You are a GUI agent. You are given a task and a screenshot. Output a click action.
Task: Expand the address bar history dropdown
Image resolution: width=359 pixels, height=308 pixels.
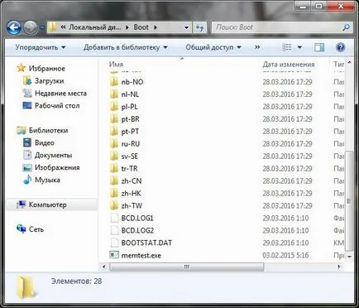tap(186, 27)
